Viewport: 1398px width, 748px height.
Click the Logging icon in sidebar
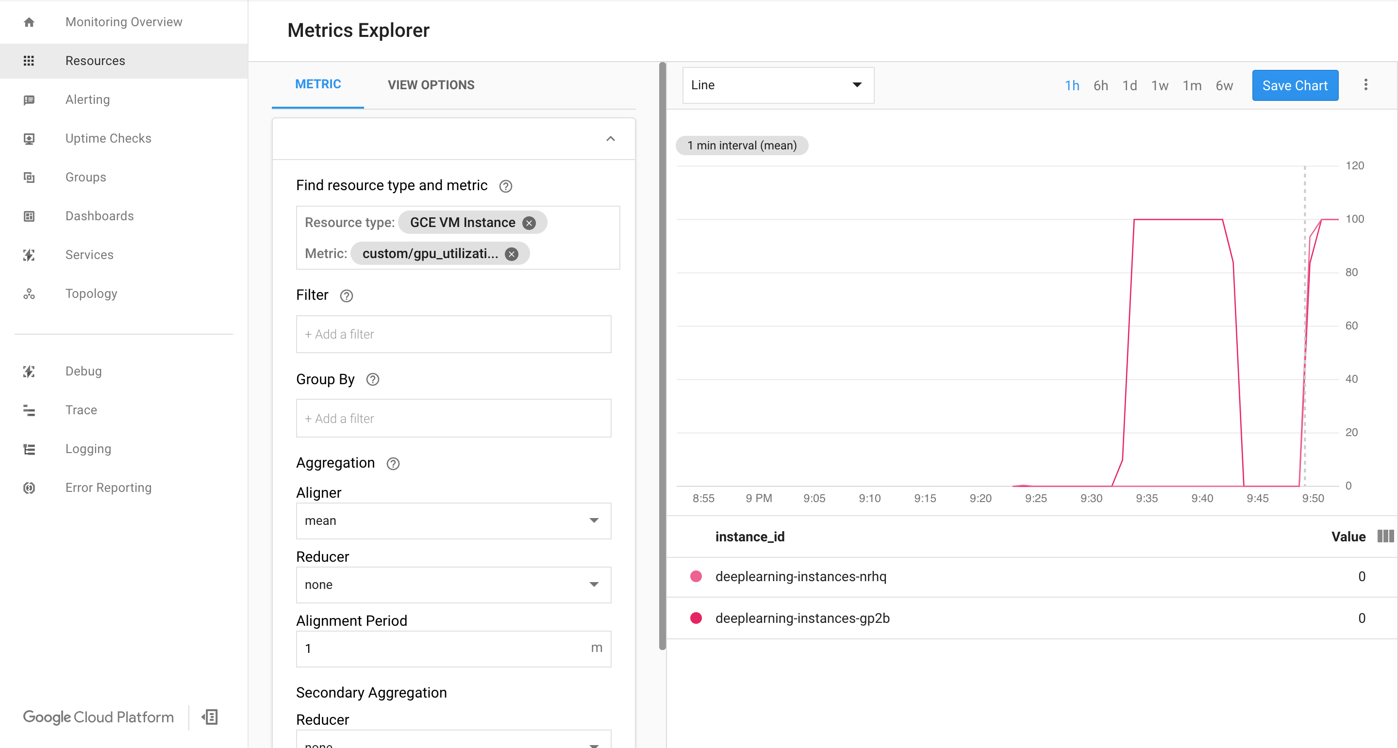pyautogui.click(x=29, y=449)
